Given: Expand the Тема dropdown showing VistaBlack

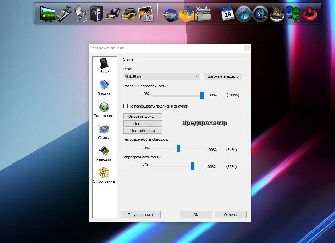Looking at the screenshot, I should click(x=162, y=76).
